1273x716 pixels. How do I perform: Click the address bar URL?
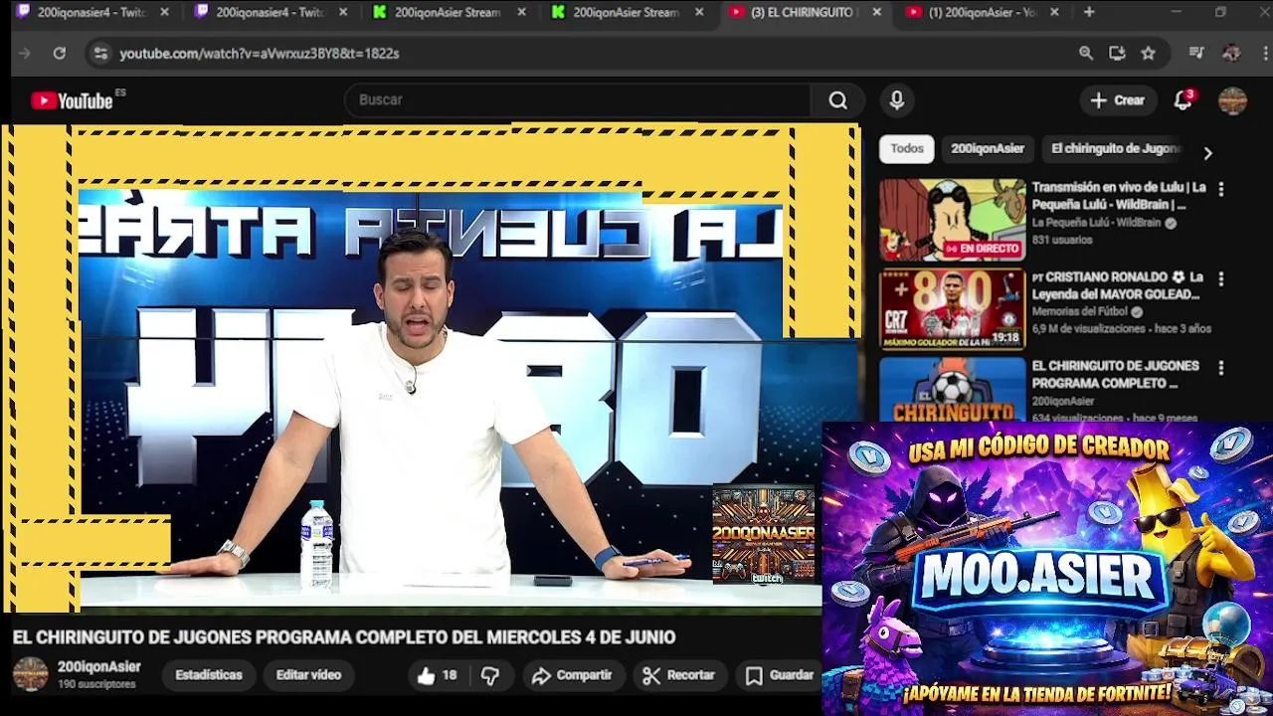[x=260, y=54]
